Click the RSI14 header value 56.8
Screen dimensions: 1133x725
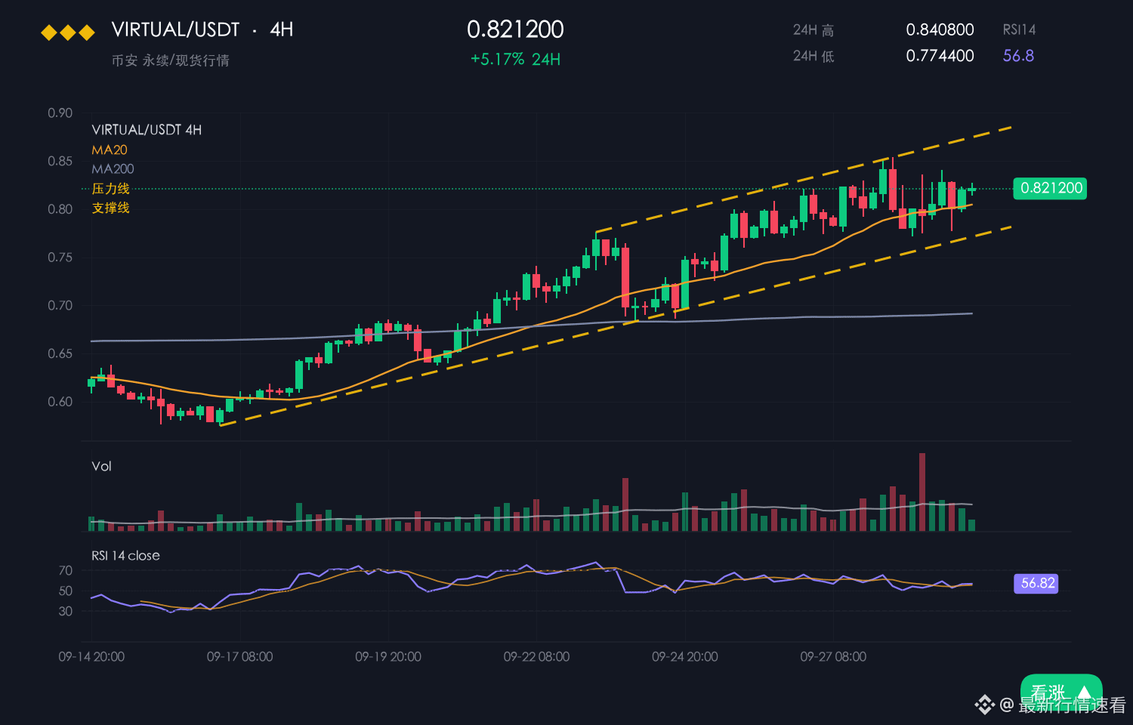click(1018, 56)
